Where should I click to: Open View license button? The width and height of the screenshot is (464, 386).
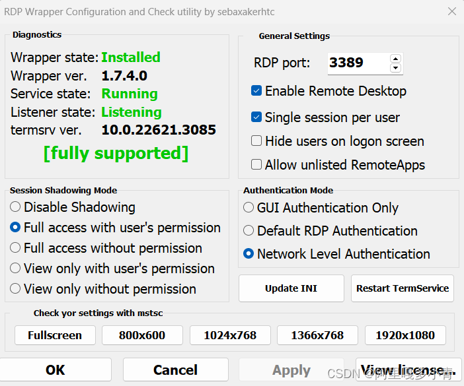pos(408,370)
